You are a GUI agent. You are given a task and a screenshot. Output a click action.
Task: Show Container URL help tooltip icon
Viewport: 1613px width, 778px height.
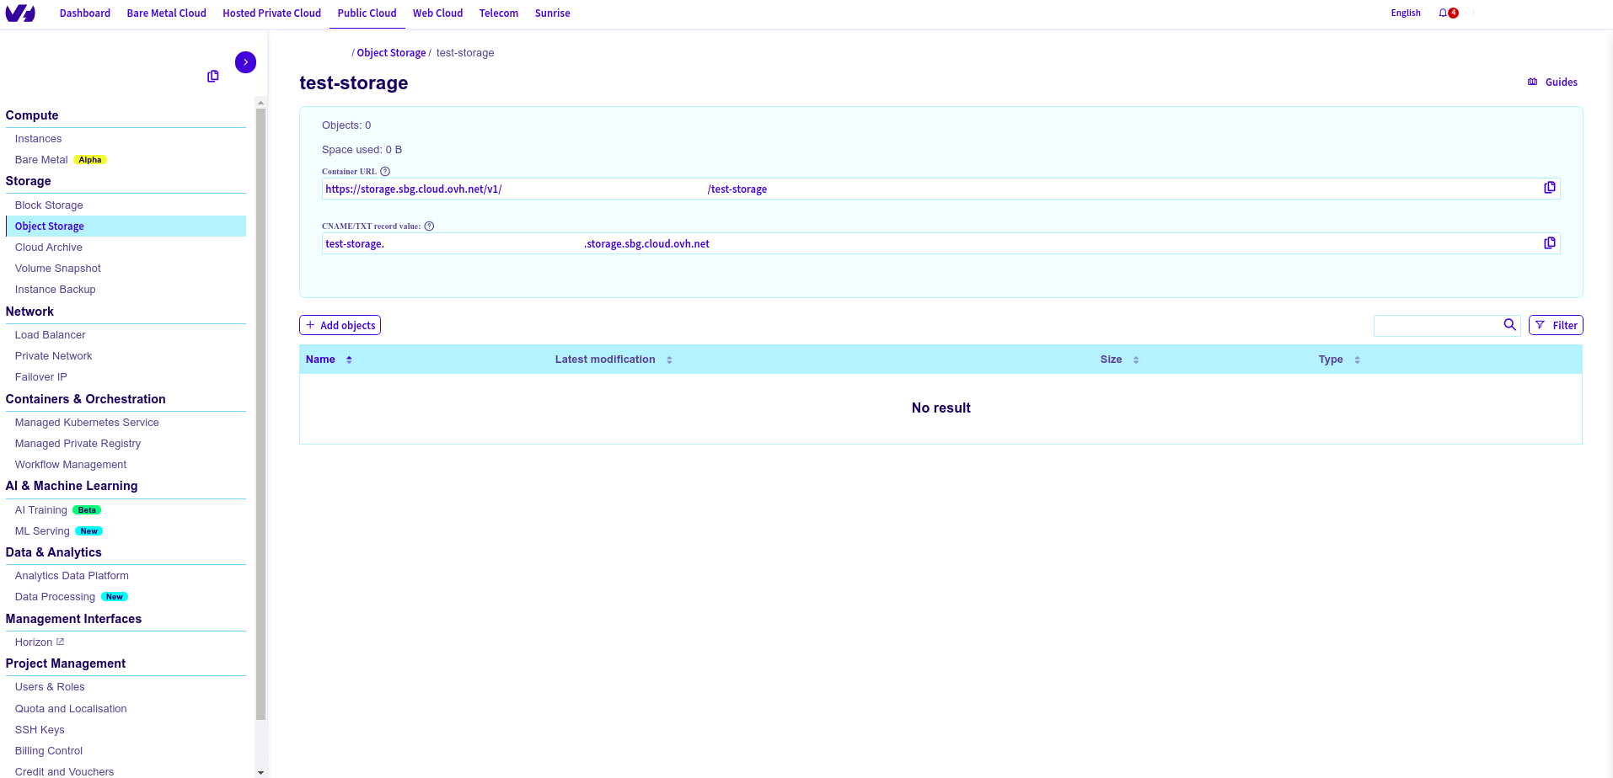tap(385, 172)
